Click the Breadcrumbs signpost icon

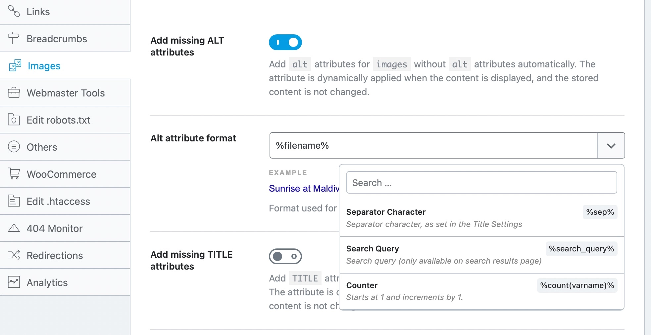[14, 38]
